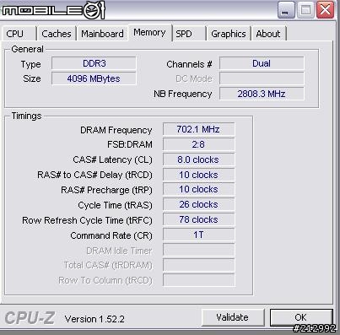Click the tRP 10 clocks value
This screenshot has height=335, width=340.
198,190
